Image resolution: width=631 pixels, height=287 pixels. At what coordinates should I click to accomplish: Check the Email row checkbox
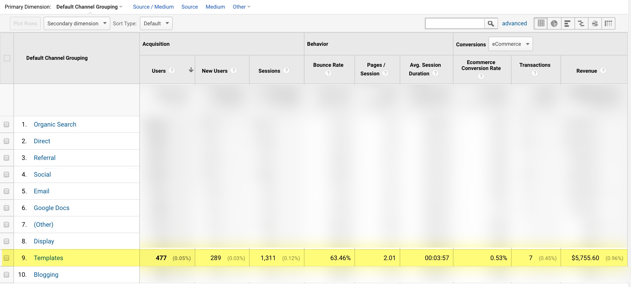[x=6, y=191]
